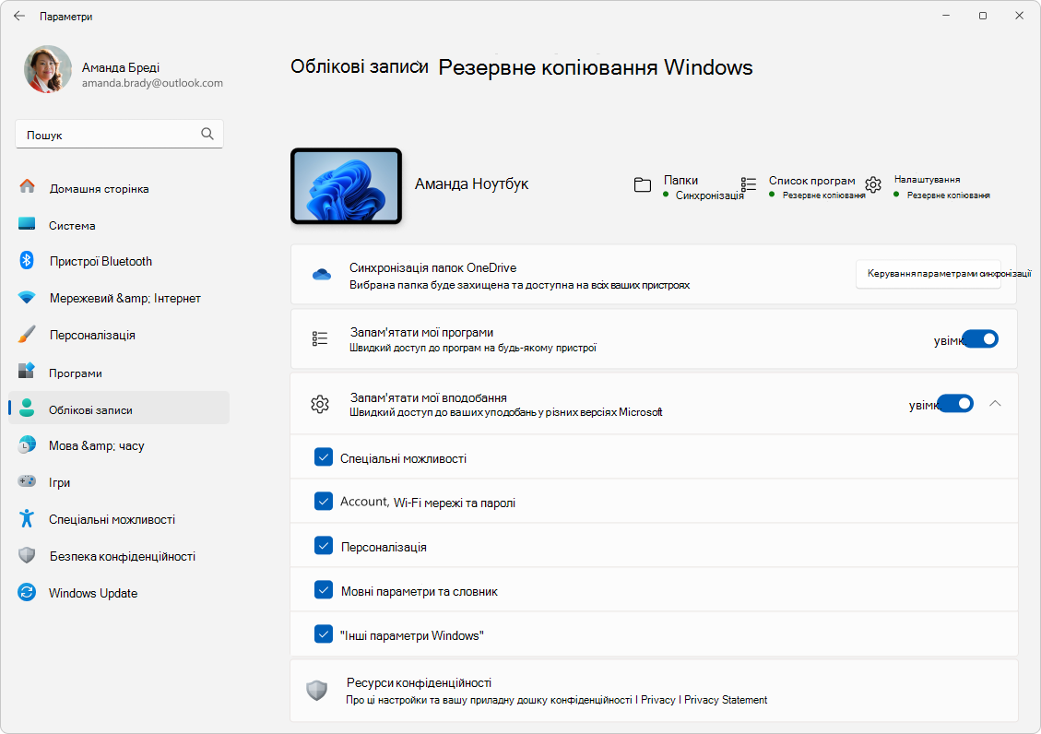Toggle the Запам'ятати мої вподобання switch
The image size is (1041, 734).
coord(955,404)
